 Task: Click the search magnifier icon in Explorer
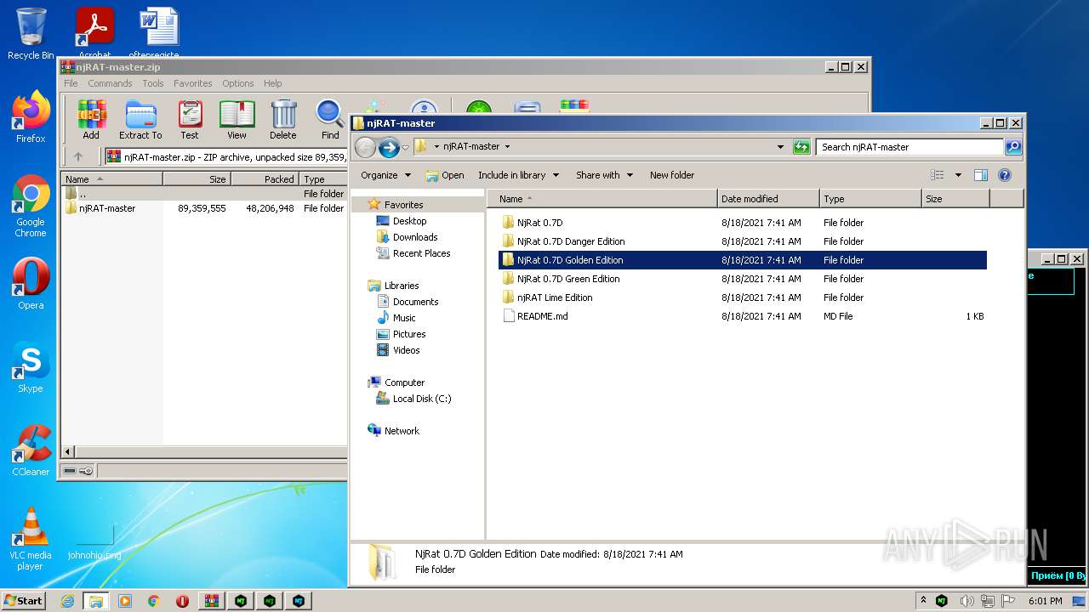1013,147
